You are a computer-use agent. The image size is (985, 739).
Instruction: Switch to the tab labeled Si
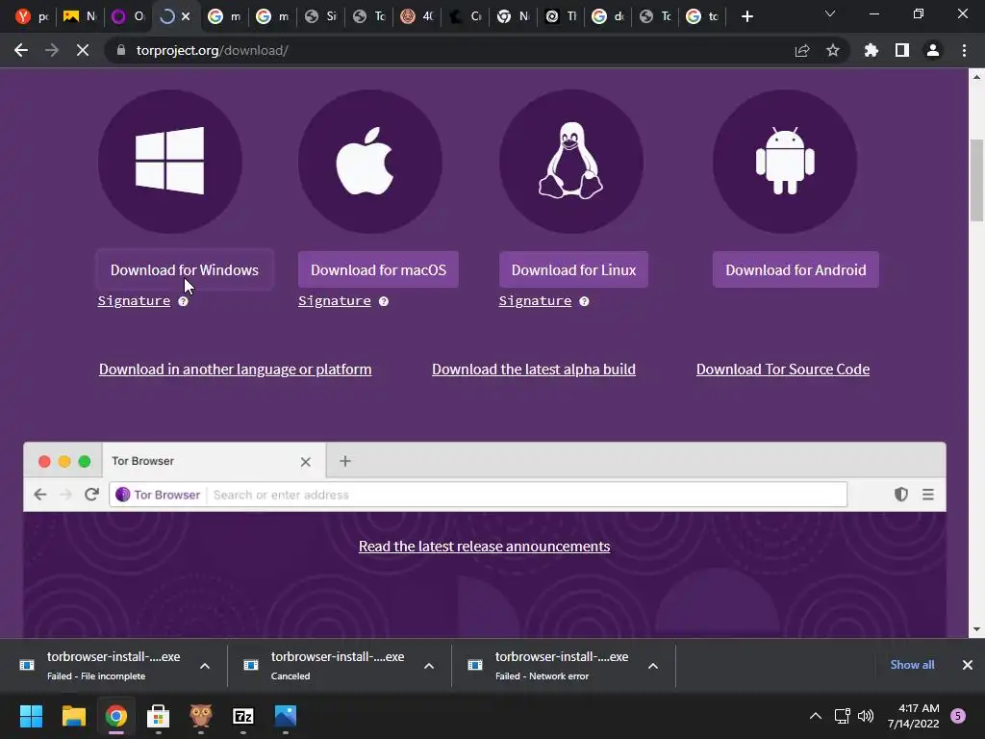coord(320,16)
